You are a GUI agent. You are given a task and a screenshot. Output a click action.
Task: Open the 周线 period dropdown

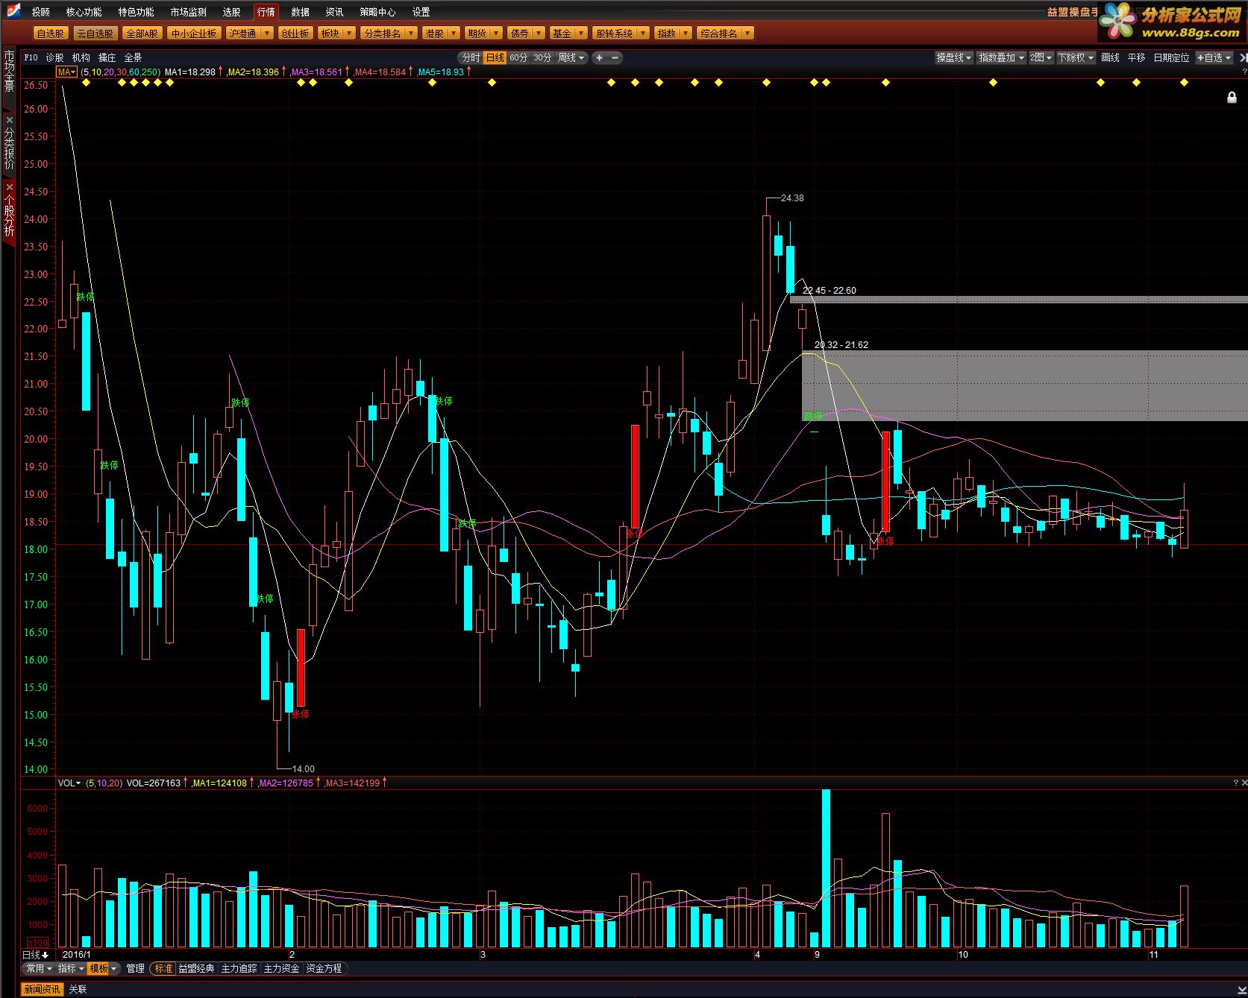pos(572,57)
